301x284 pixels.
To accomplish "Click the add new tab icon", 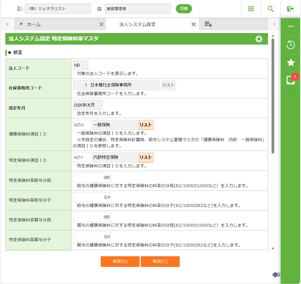I will [x=208, y=25].
